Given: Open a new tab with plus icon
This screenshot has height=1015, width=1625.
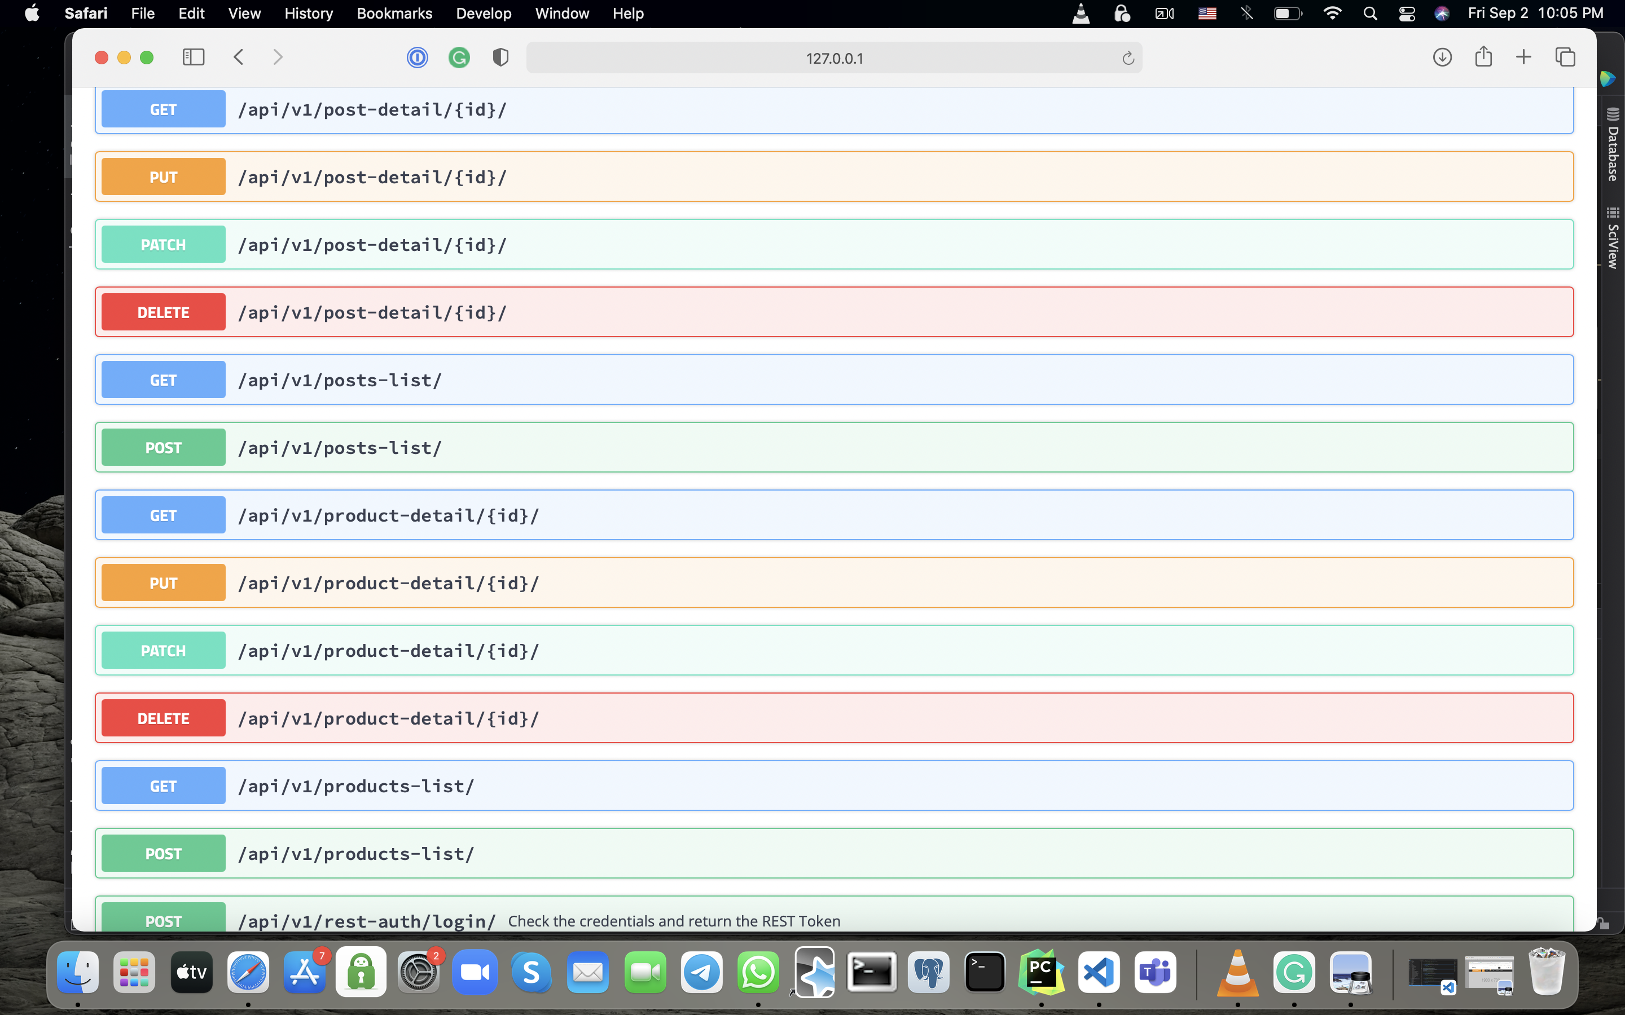Looking at the screenshot, I should [1523, 57].
